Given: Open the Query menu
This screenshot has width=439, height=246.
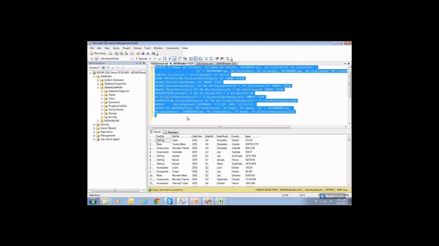Looking at the screenshot, I should click(x=116, y=48).
